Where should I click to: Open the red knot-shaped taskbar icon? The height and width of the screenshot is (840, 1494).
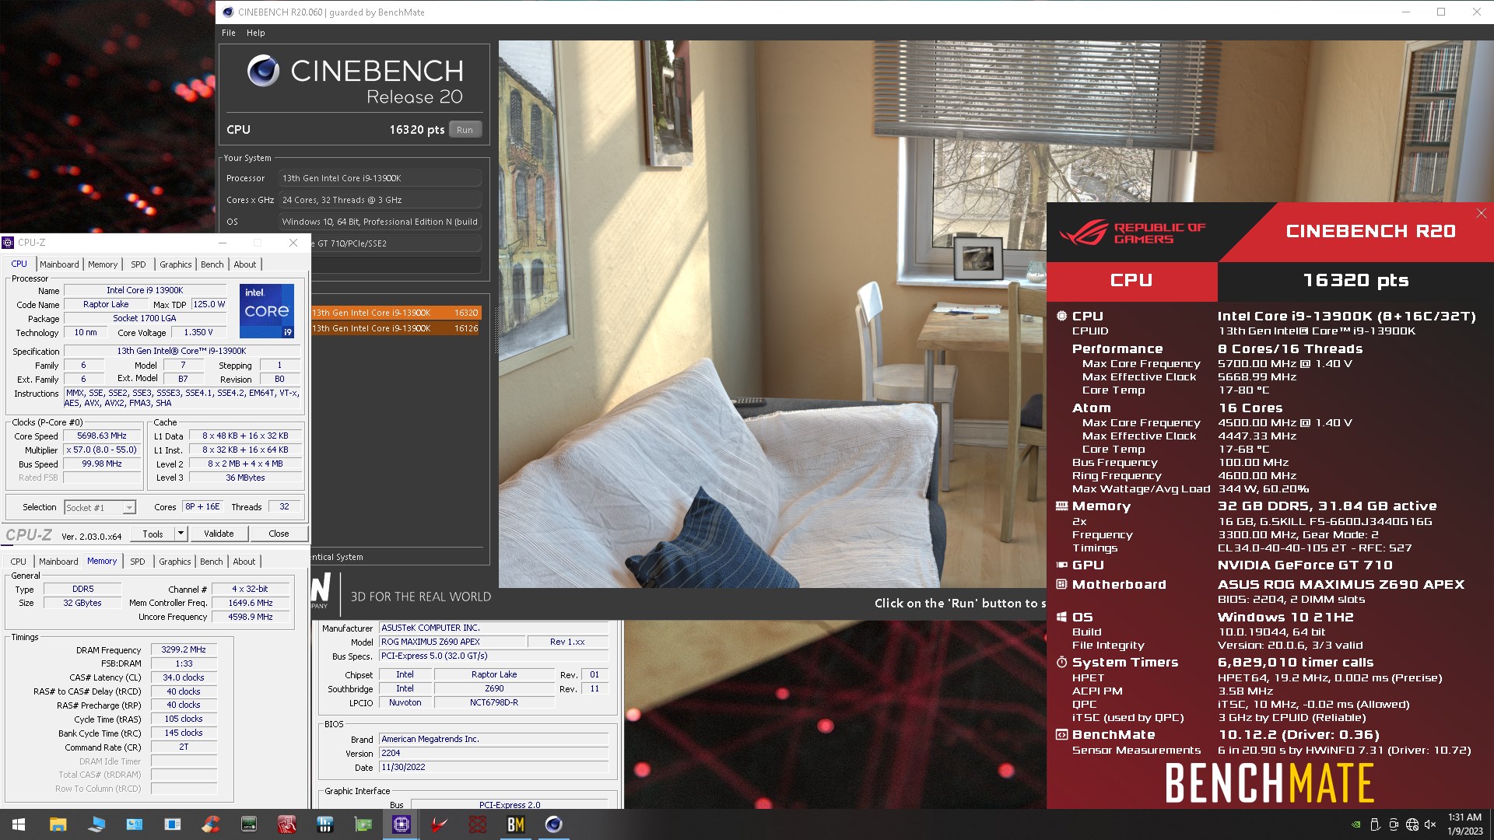(478, 824)
